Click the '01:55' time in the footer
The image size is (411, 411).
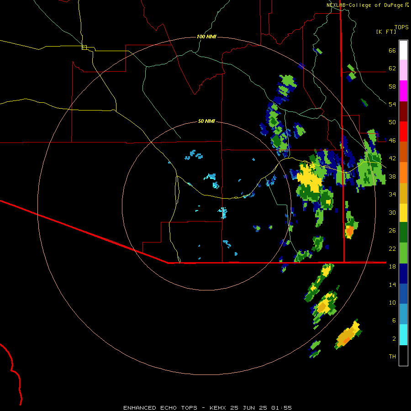pos(281,408)
